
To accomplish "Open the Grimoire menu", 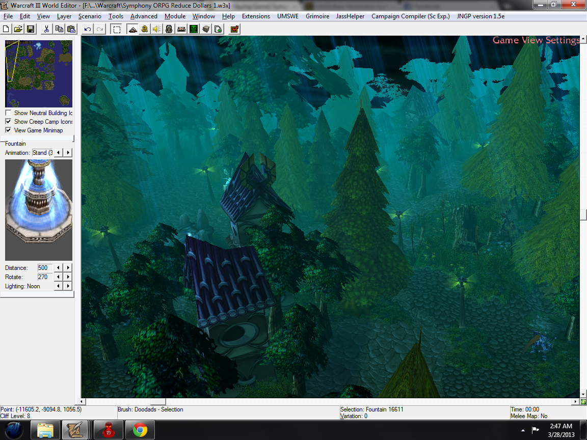I will point(317,16).
